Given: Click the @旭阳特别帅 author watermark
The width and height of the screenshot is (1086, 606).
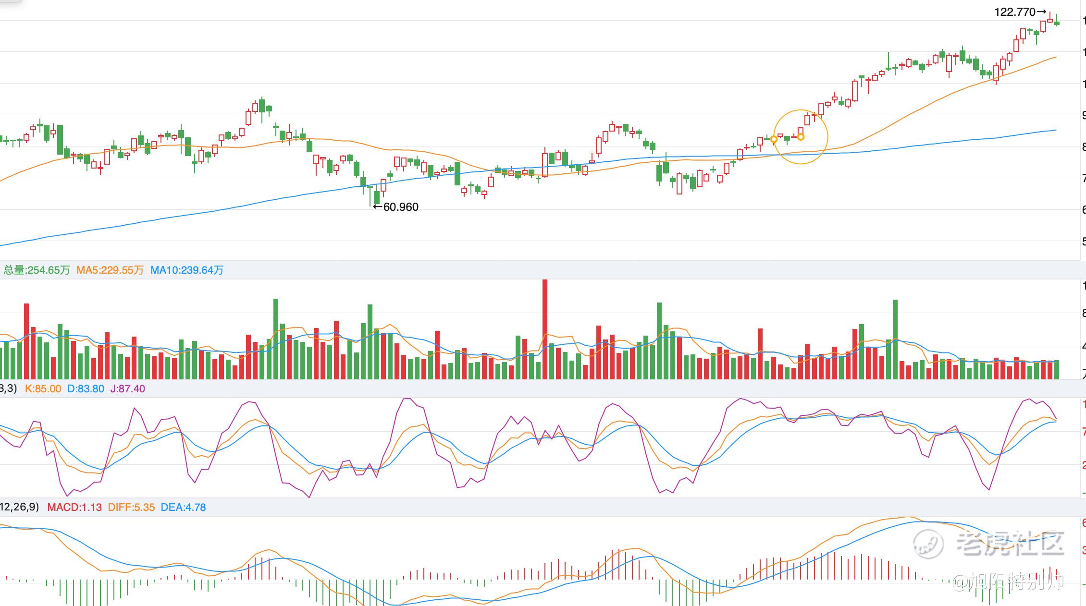Looking at the screenshot, I should [1008, 582].
